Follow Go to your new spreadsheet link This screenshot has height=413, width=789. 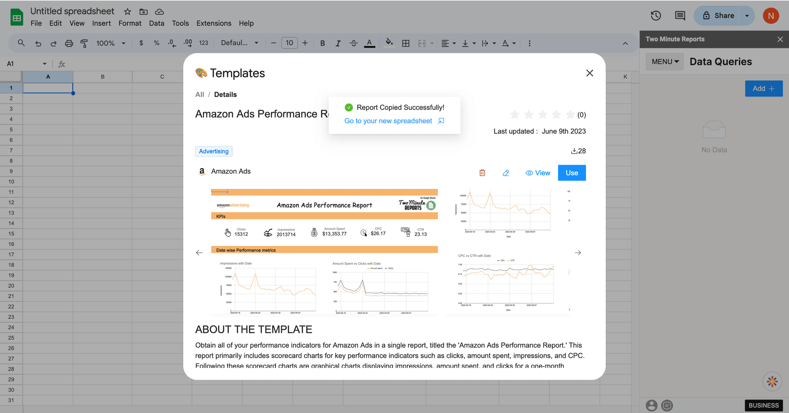394,121
